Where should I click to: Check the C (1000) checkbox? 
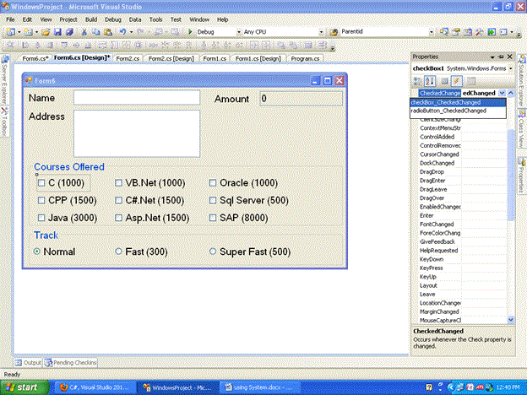(x=41, y=183)
